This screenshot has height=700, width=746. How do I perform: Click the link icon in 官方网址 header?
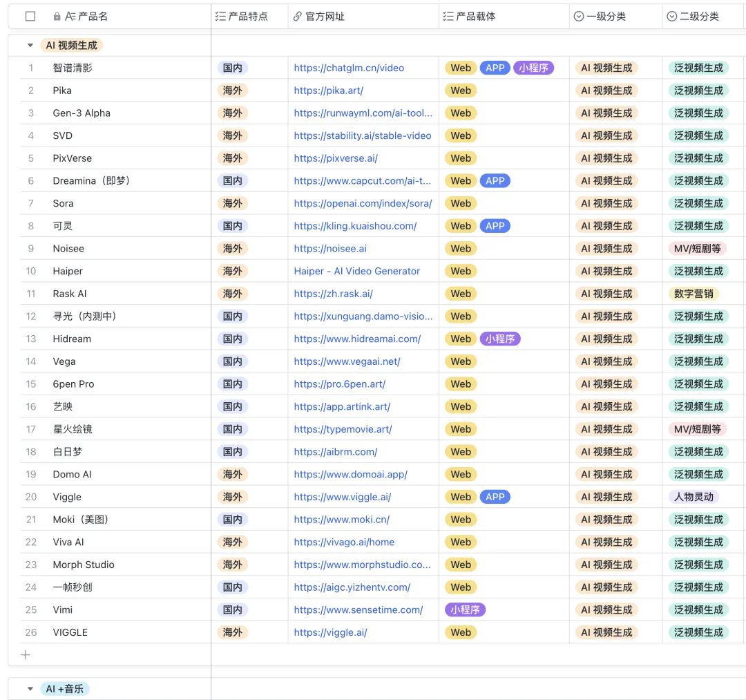(x=297, y=17)
